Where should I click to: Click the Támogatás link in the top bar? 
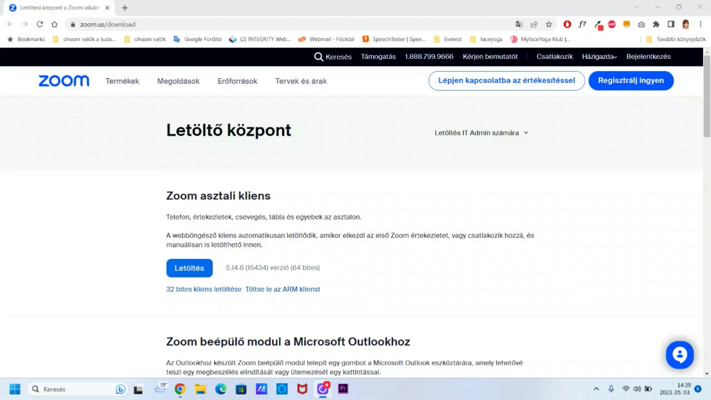pyautogui.click(x=378, y=57)
